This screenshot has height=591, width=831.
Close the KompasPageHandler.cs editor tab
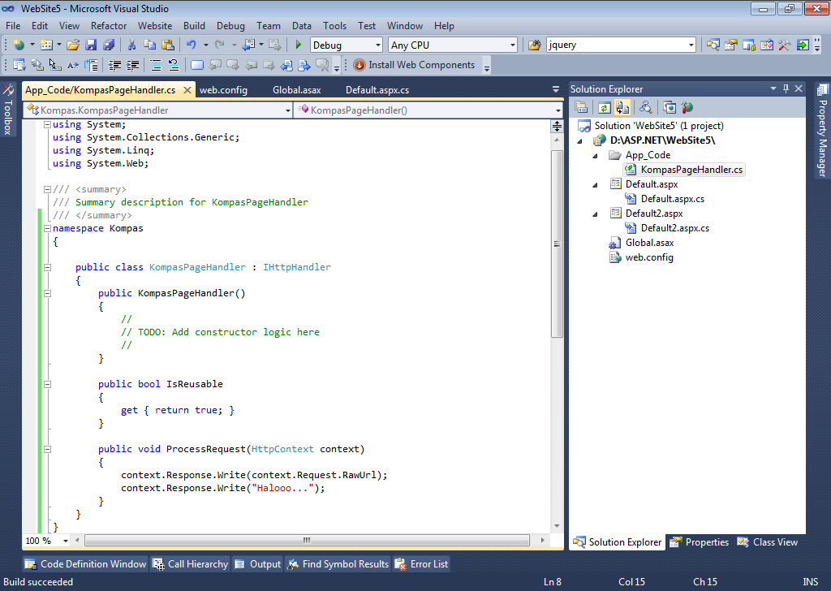coord(187,90)
